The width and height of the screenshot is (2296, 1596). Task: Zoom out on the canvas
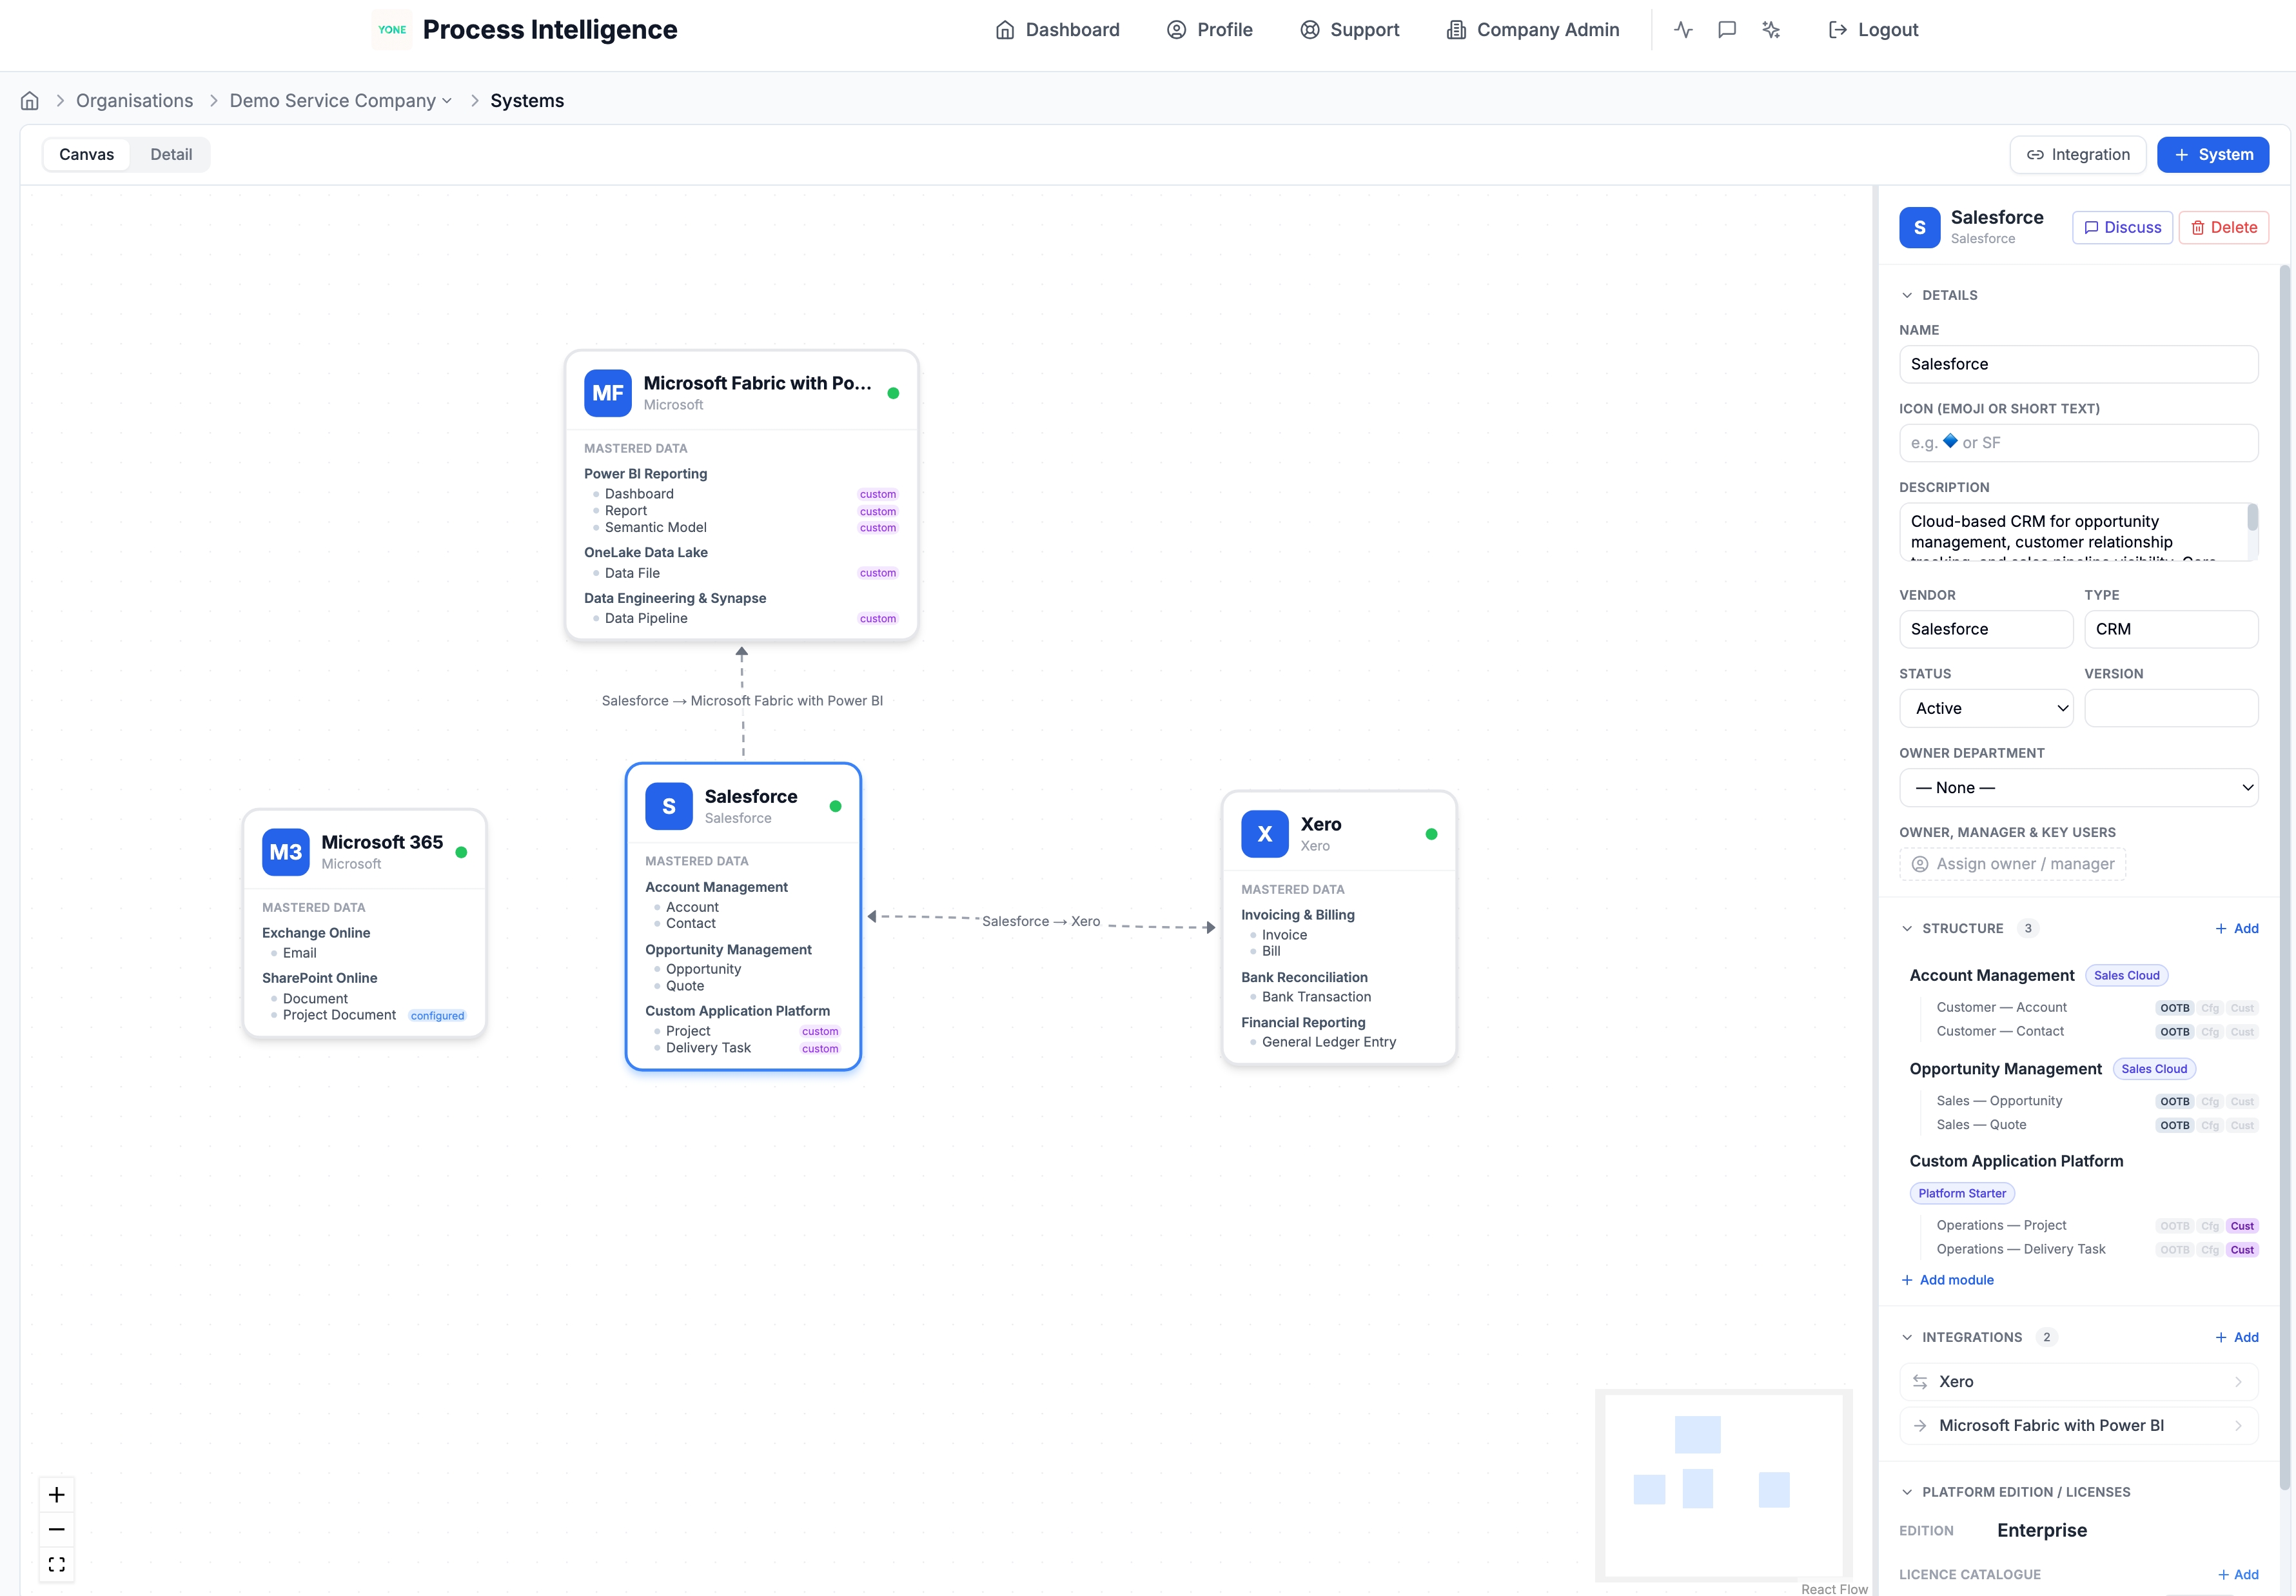coord(57,1529)
